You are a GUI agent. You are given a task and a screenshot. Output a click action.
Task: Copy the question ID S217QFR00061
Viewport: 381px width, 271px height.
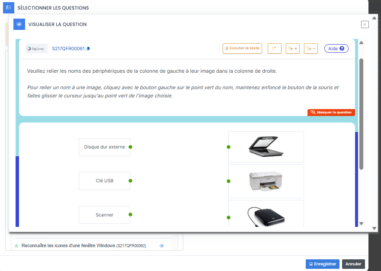click(x=88, y=48)
